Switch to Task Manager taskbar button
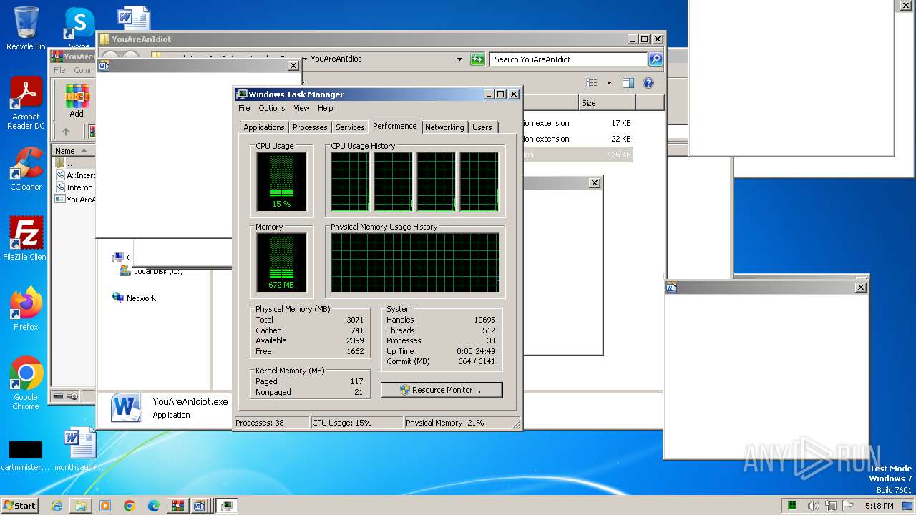This screenshot has width=916, height=515. click(x=227, y=506)
